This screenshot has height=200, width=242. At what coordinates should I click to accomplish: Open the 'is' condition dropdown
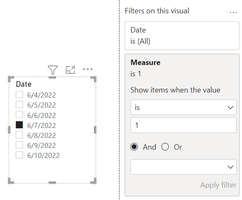click(x=183, y=107)
